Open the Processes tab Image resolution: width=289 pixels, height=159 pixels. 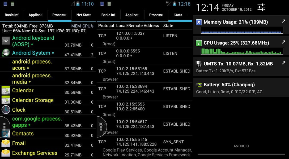[59, 15]
